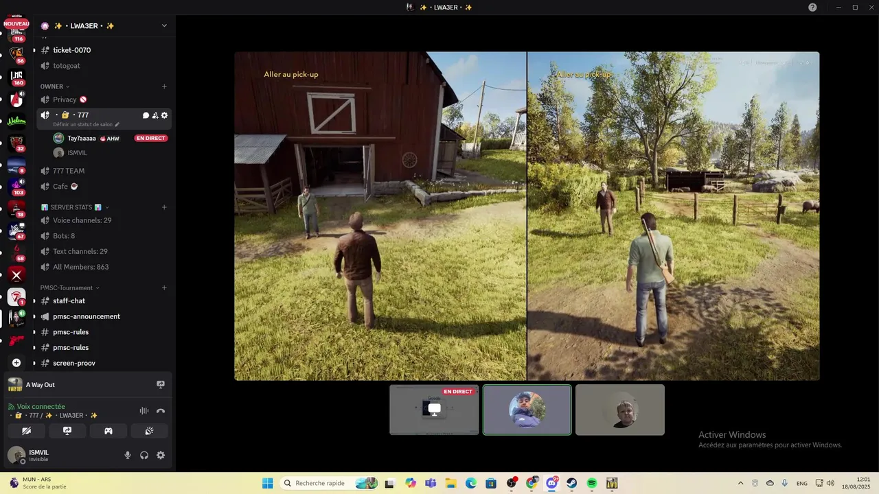Select the EN DIRECT stream thumbnail

[x=434, y=410]
